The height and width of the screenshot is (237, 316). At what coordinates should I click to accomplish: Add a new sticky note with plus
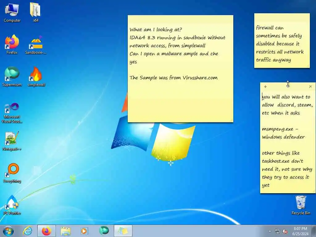pyautogui.click(x=265, y=87)
